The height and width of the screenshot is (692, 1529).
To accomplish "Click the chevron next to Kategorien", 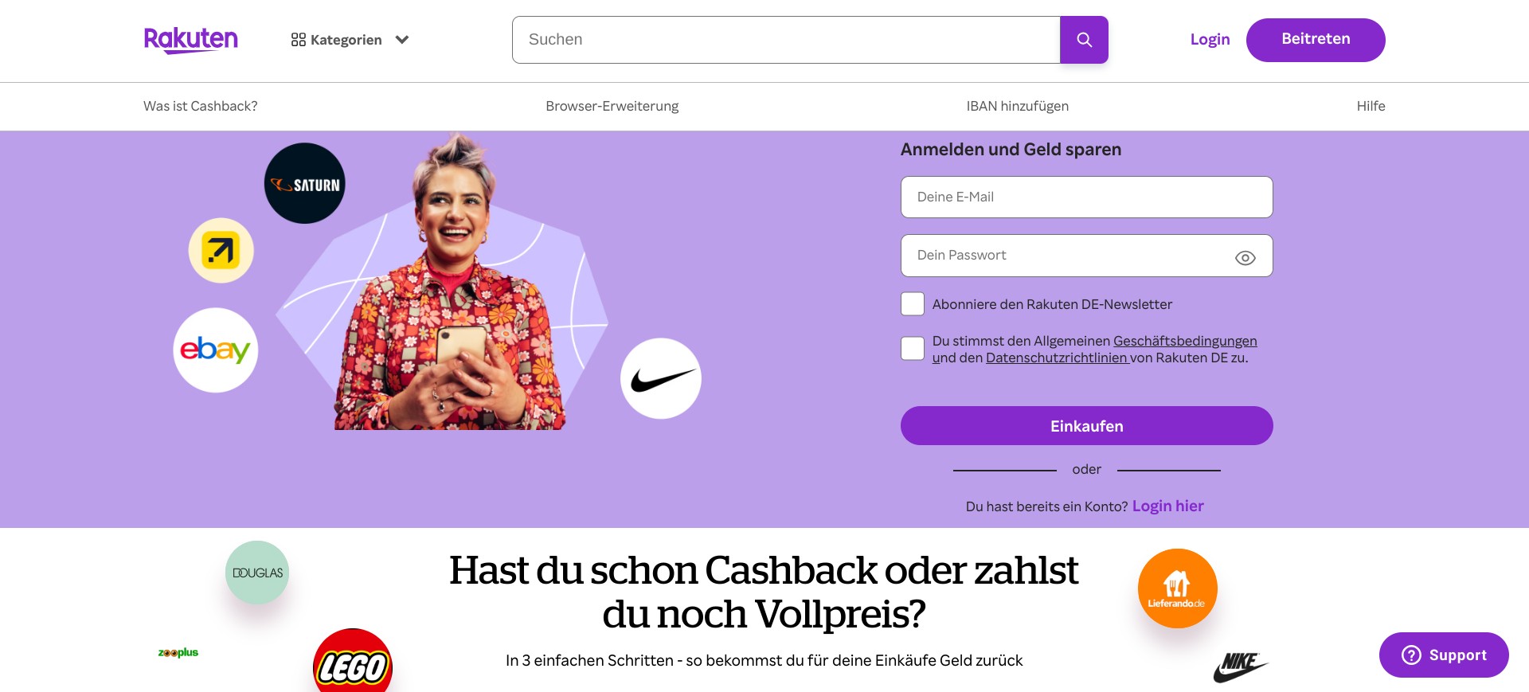I will 402,40.
